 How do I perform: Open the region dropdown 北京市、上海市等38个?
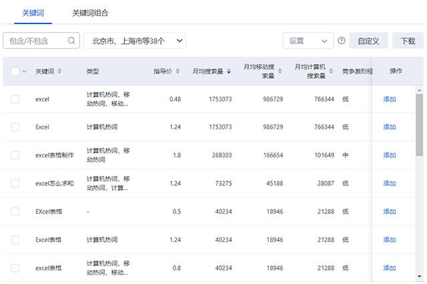135,41
